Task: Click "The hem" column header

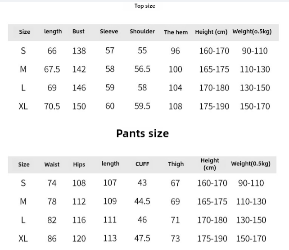Action: click(x=176, y=32)
